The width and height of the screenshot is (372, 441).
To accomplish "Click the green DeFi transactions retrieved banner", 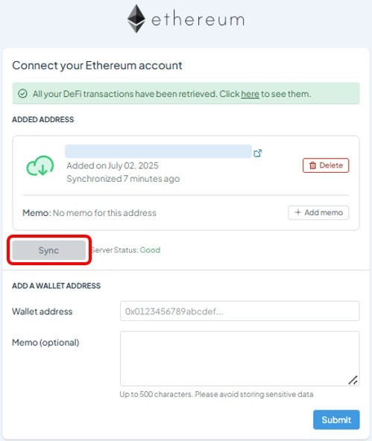I will [186, 93].
